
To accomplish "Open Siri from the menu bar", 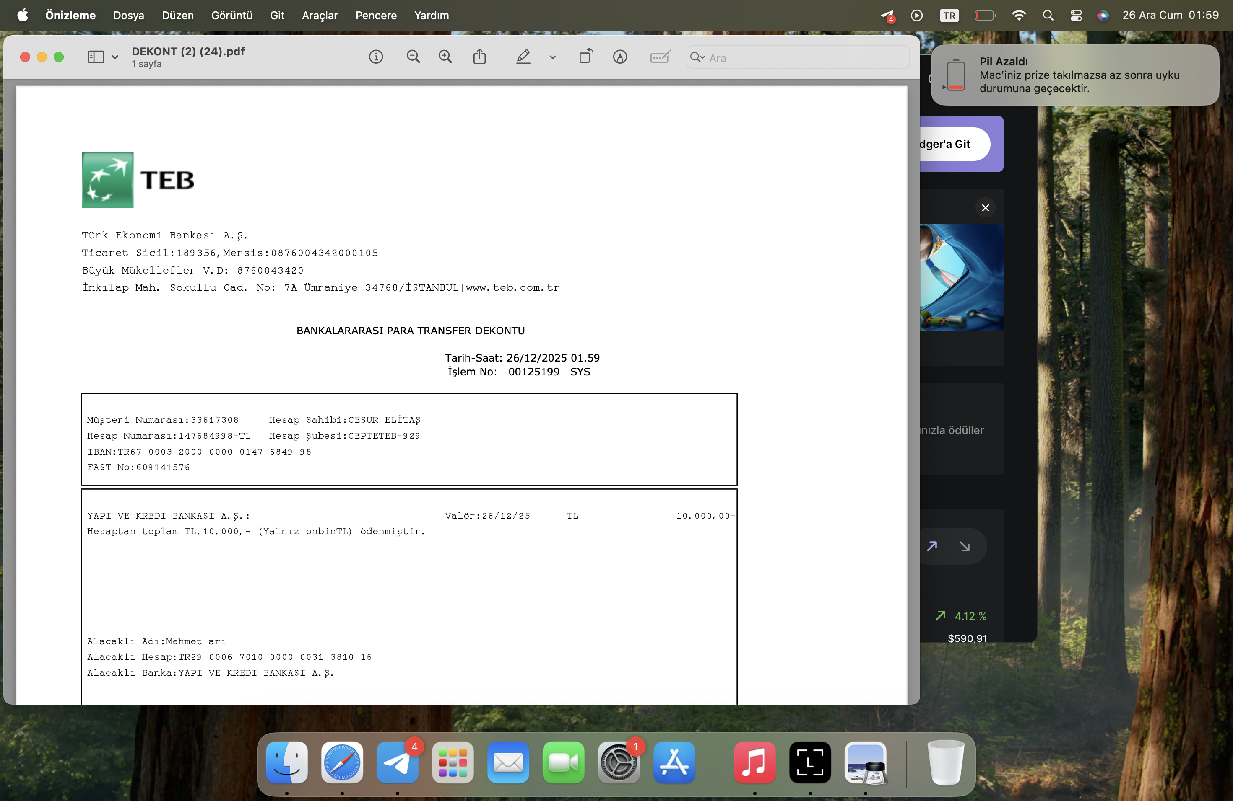I will point(1103,16).
